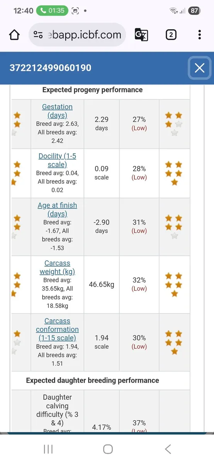Tap the Gestation row star rating

click(x=174, y=124)
